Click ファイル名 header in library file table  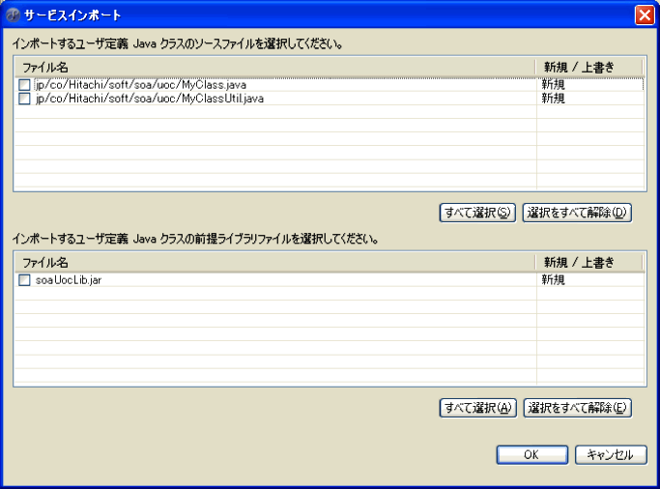tap(274, 263)
